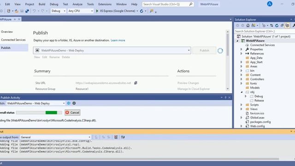Click the Preview Changes link
Image resolution: width=295 pixels, height=166 pixels.
(188, 83)
